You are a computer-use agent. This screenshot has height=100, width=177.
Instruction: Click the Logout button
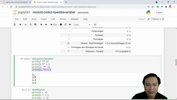coord(159,12)
